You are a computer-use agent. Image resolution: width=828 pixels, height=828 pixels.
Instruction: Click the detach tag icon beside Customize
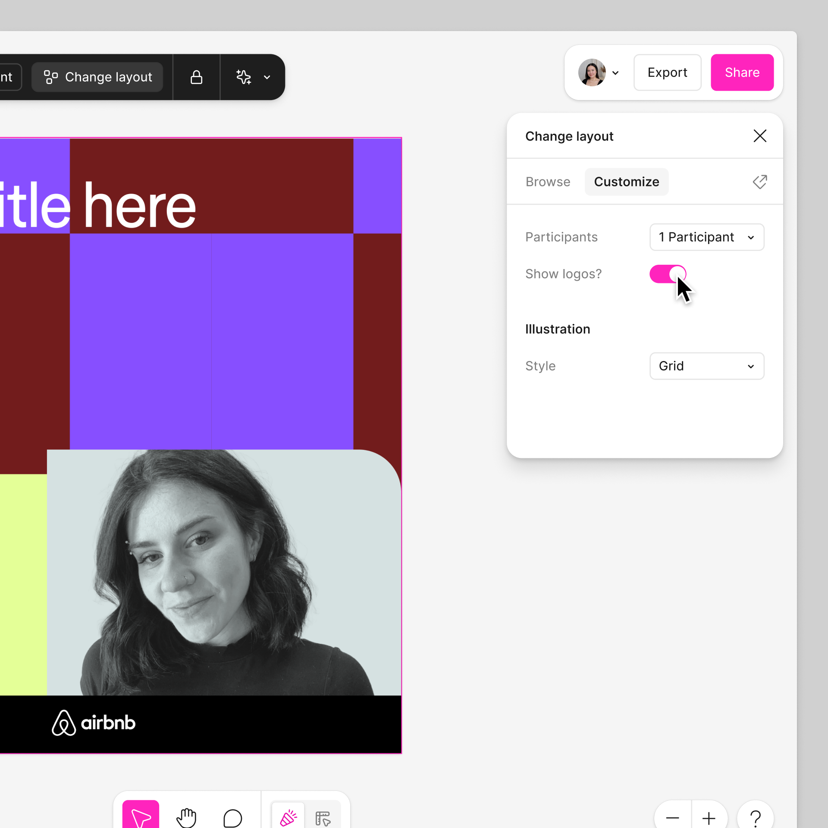760,182
